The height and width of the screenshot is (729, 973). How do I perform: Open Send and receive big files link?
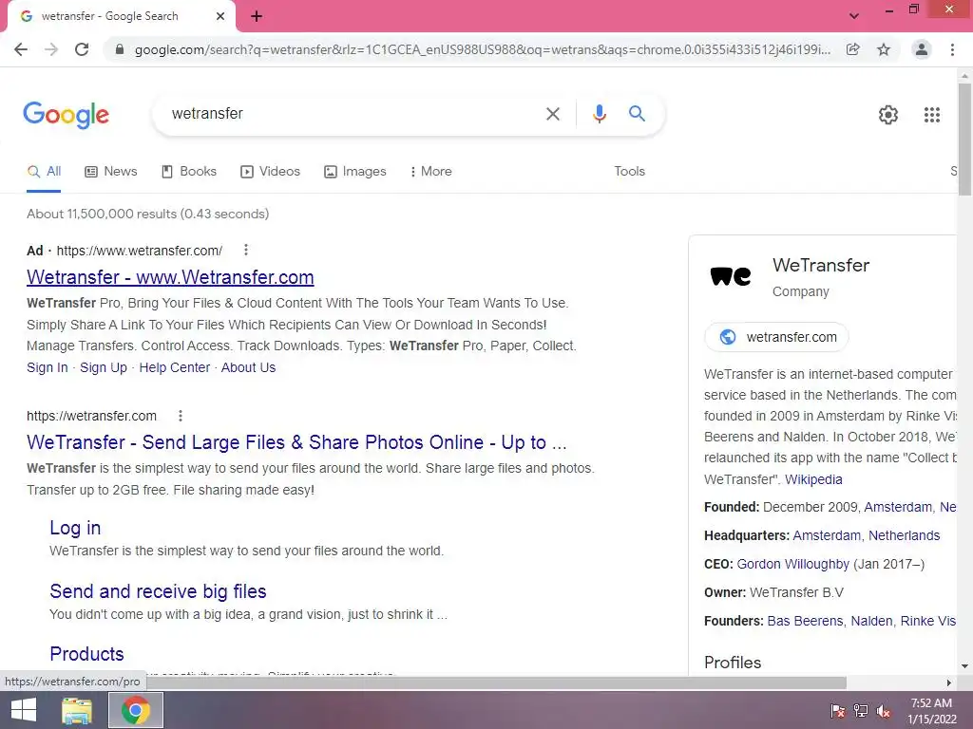pyautogui.click(x=158, y=591)
